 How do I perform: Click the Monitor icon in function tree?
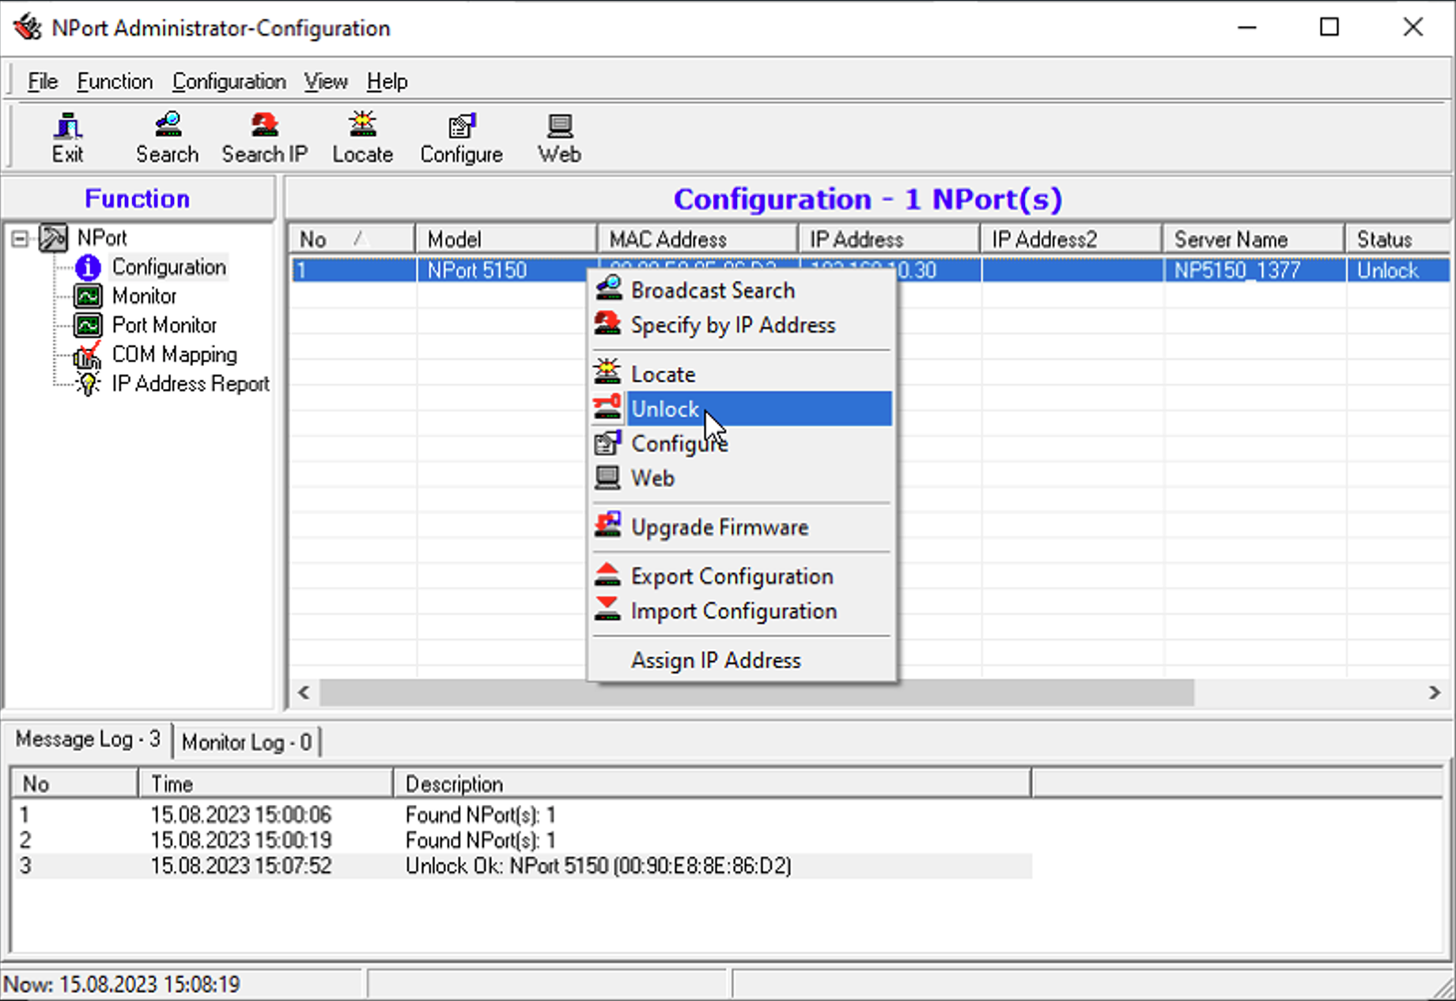tap(88, 297)
